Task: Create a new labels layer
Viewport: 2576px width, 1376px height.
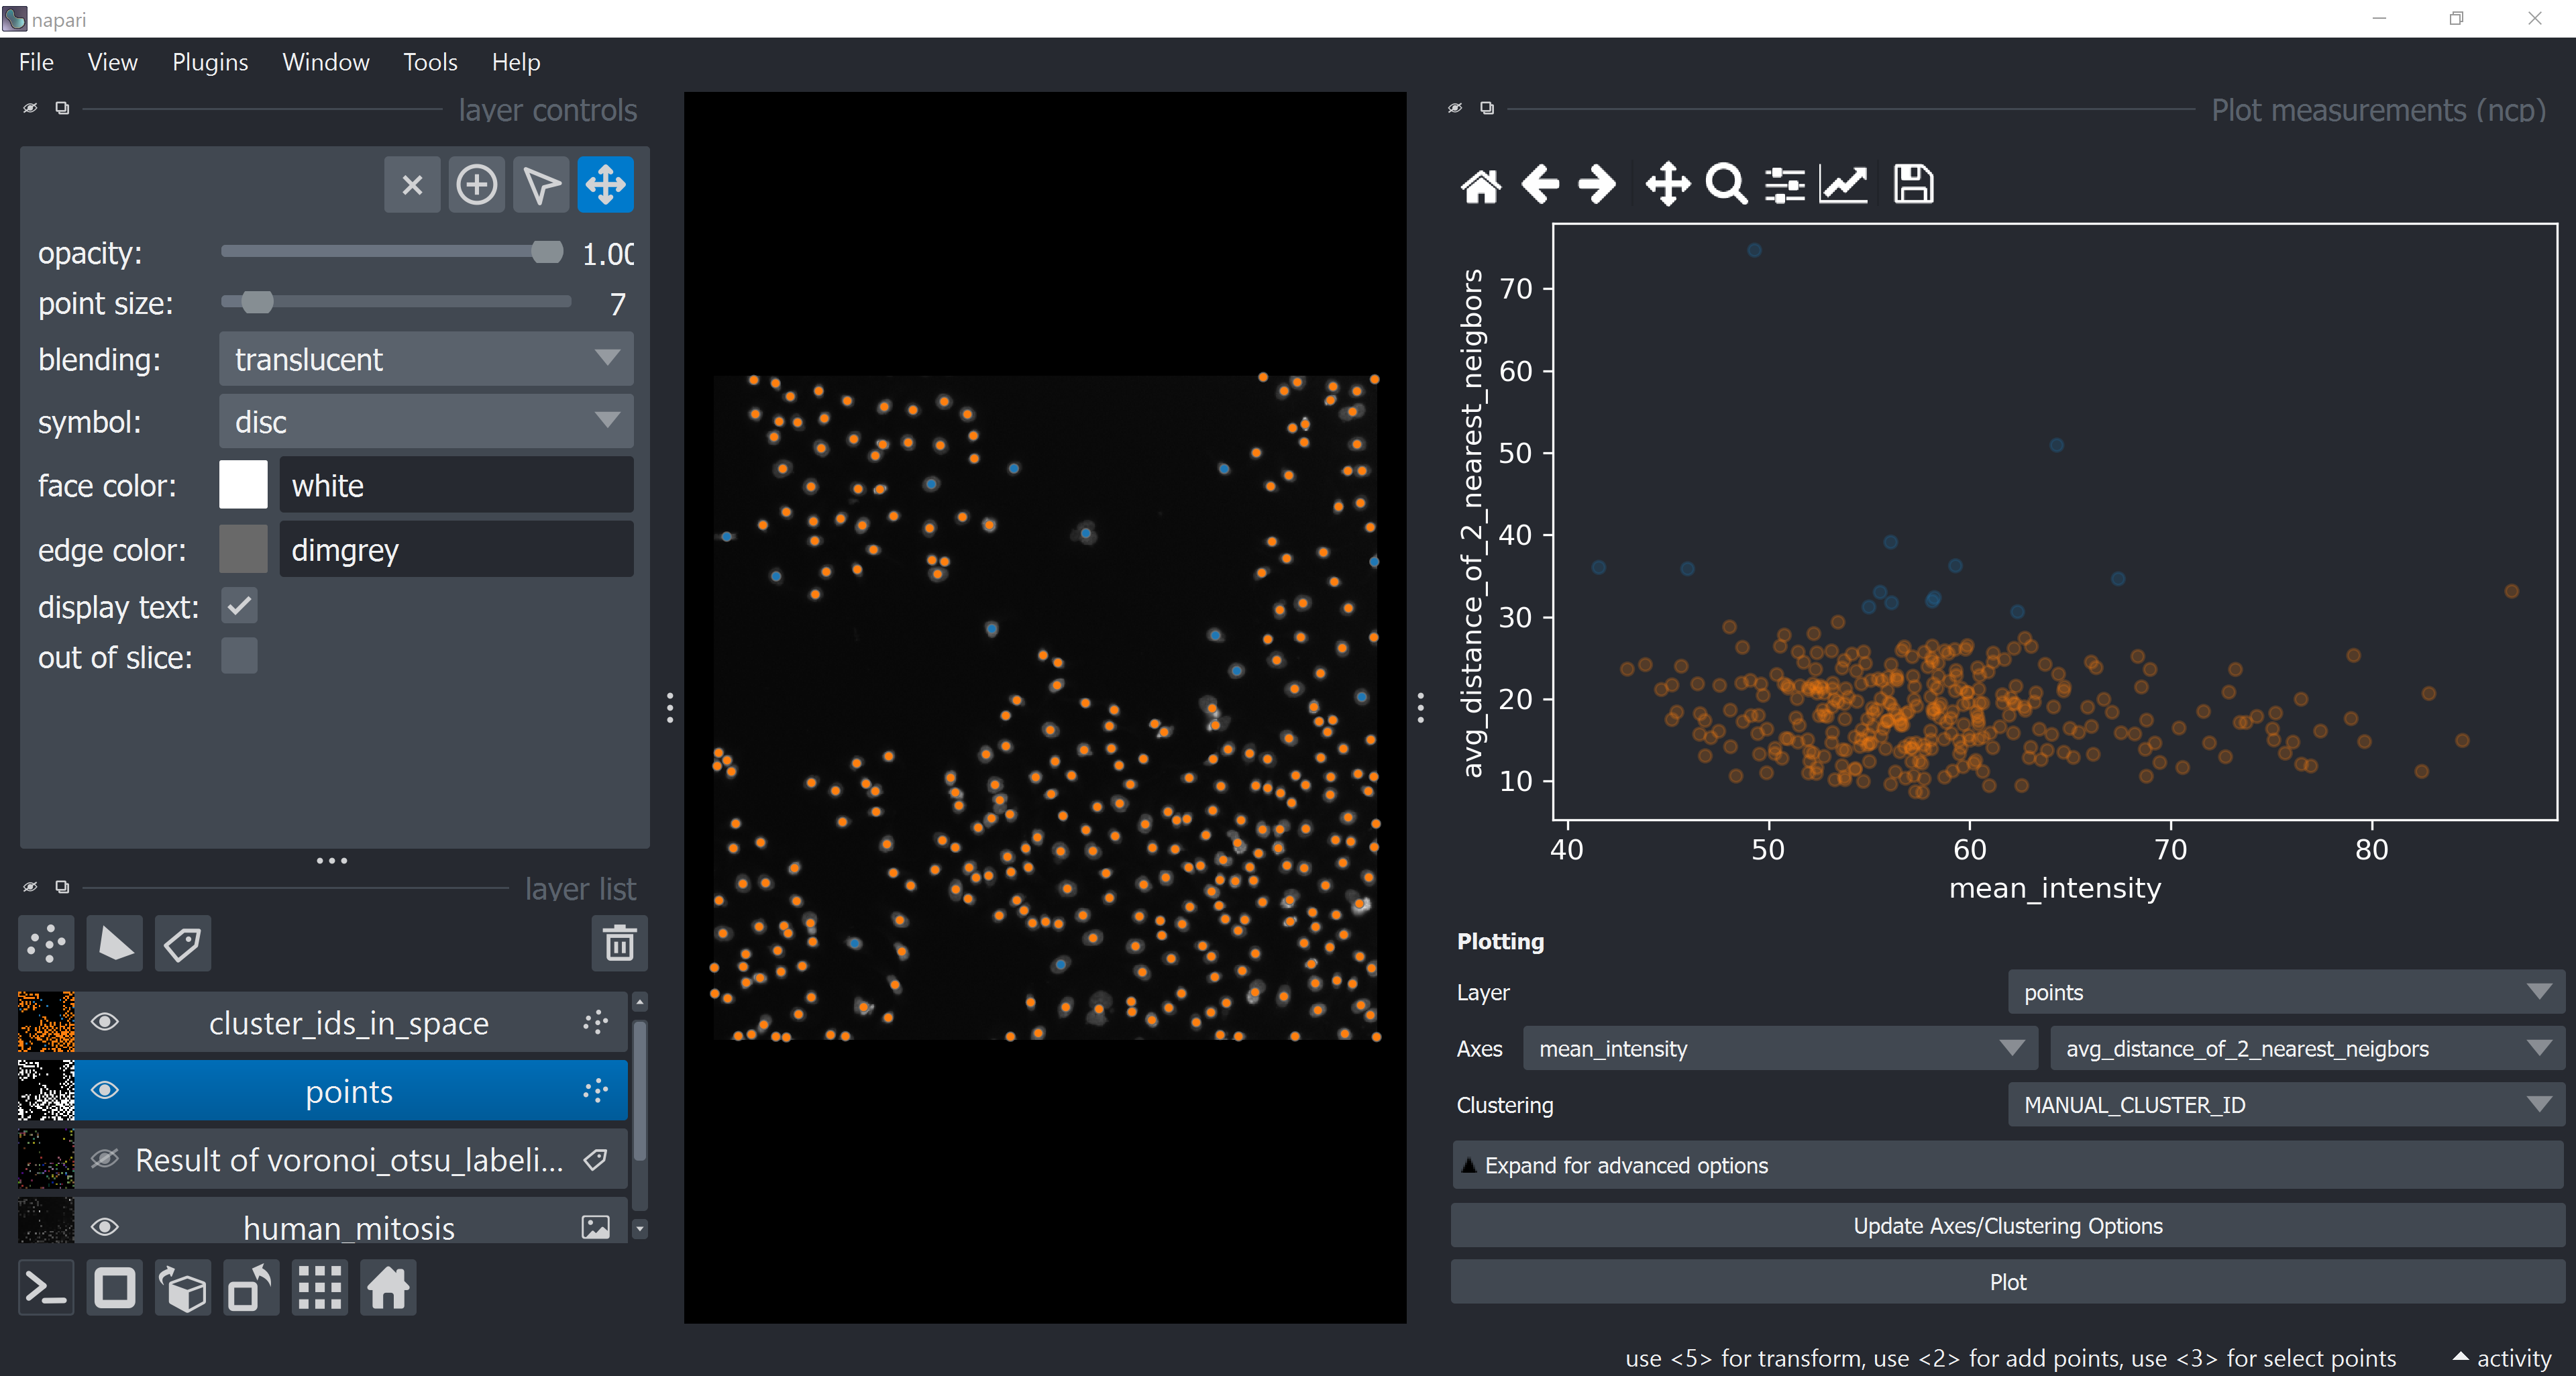Action: click(x=183, y=943)
